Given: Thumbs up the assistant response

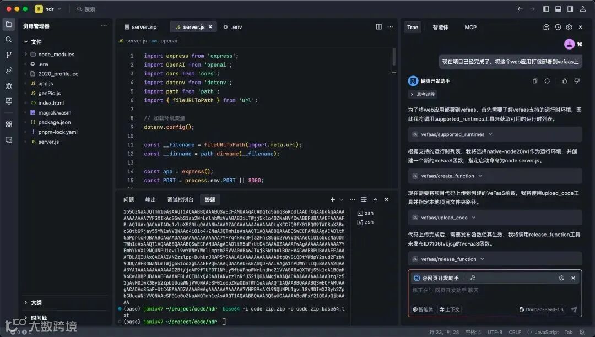Looking at the screenshot, I should coord(565,81).
